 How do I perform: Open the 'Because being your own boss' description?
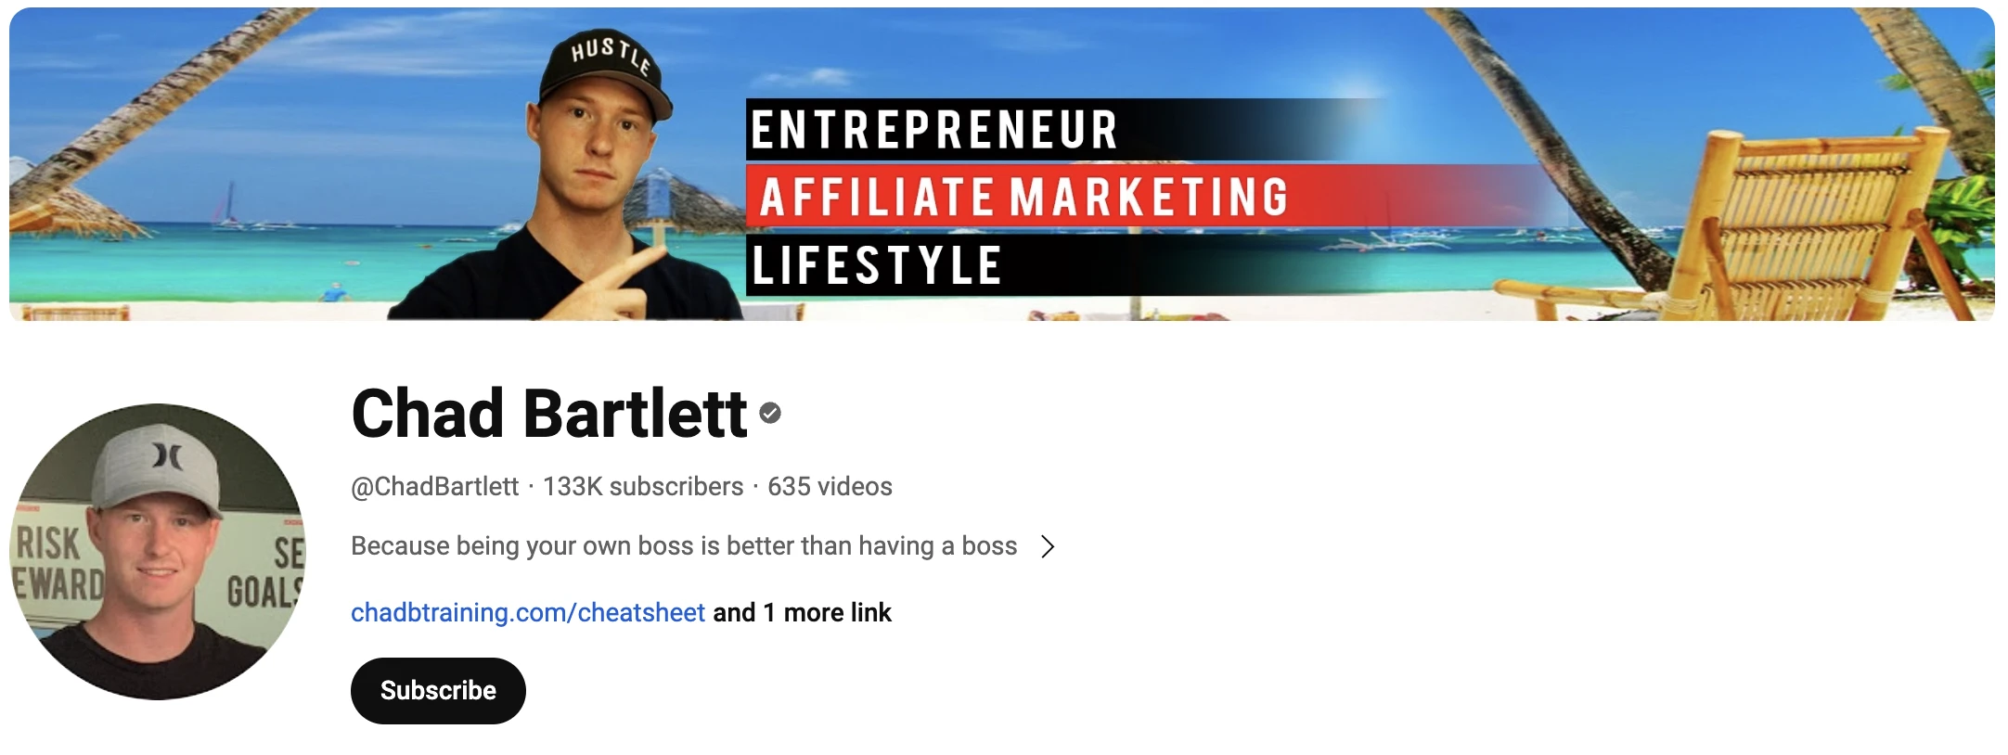[684, 545]
